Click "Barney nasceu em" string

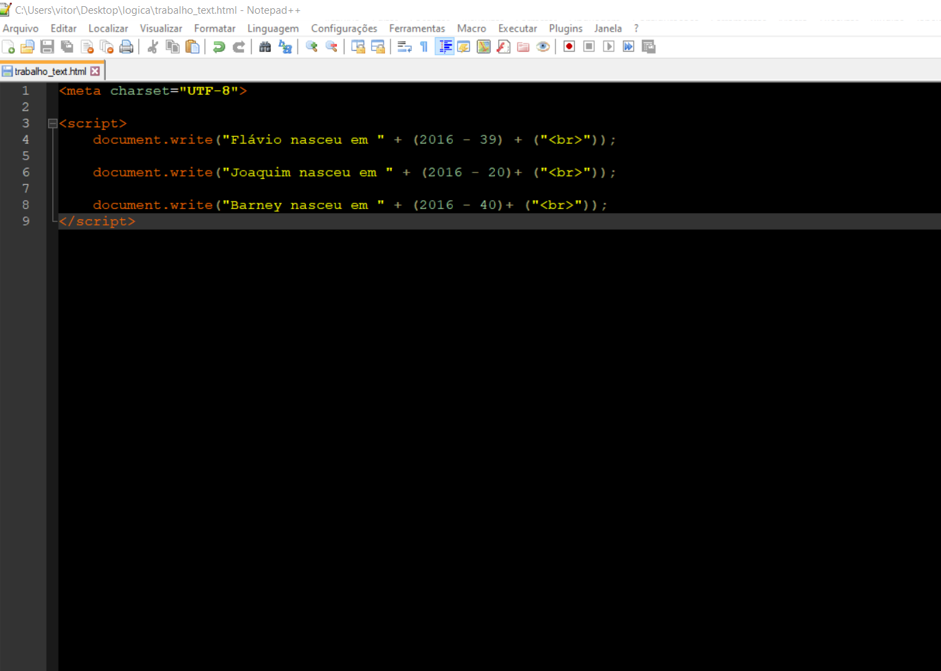(303, 205)
